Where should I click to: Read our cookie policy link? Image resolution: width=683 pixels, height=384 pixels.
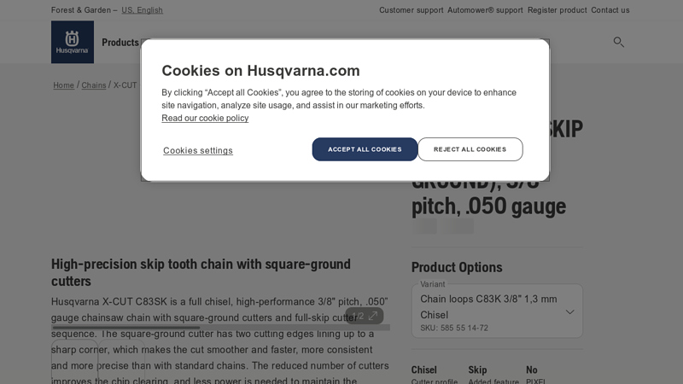pos(205,118)
